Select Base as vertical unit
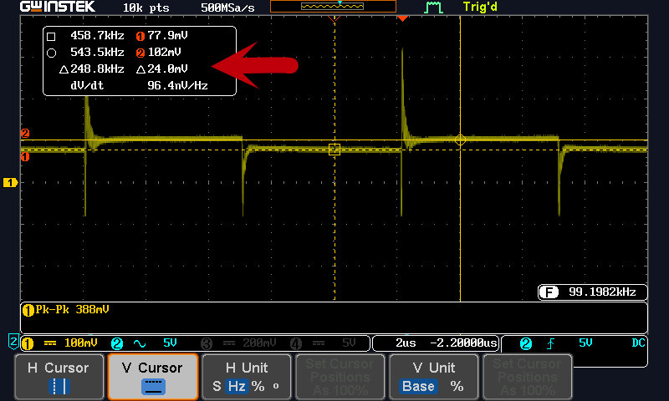 pos(417,387)
